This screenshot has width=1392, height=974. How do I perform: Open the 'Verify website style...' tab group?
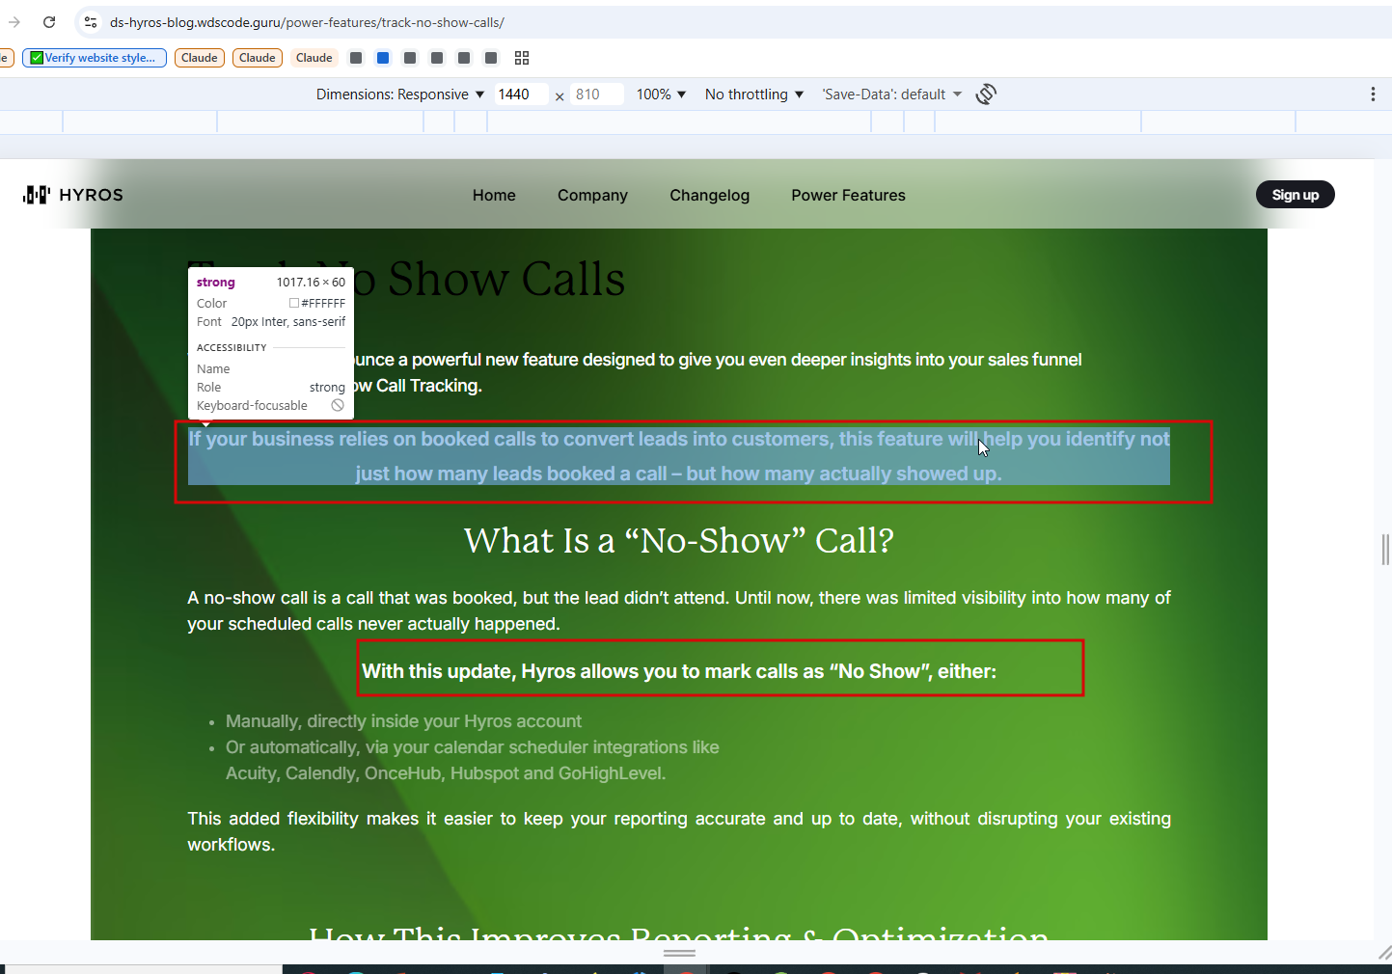95,58
